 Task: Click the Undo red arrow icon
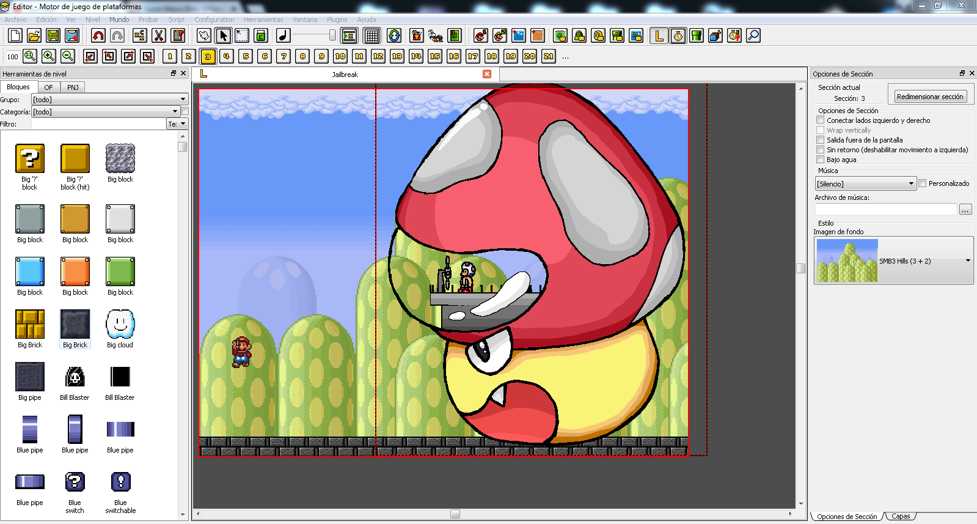click(98, 35)
